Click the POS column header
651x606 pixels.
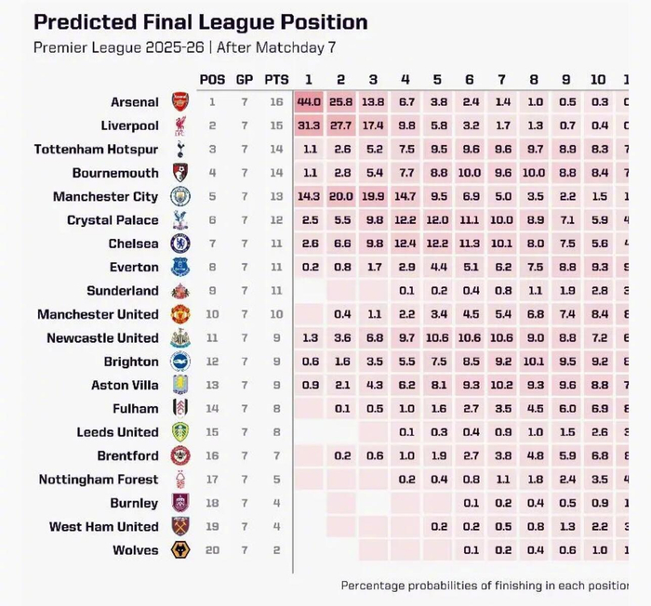pos(212,79)
